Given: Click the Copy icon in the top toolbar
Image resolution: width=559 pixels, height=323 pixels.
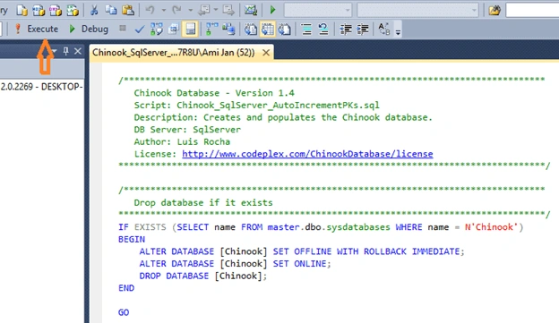Looking at the screenshot, I should tap(111, 11).
